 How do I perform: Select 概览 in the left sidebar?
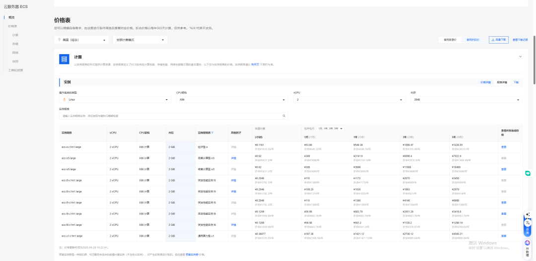(12, 17)
